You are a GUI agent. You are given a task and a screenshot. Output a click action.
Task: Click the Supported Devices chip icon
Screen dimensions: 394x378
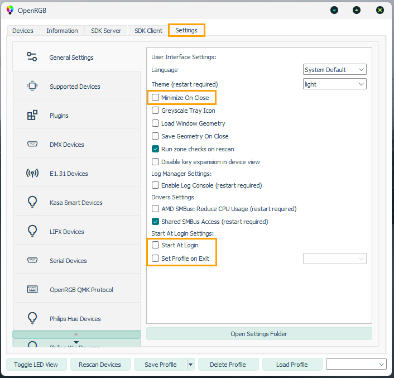[x=32, y=86]
